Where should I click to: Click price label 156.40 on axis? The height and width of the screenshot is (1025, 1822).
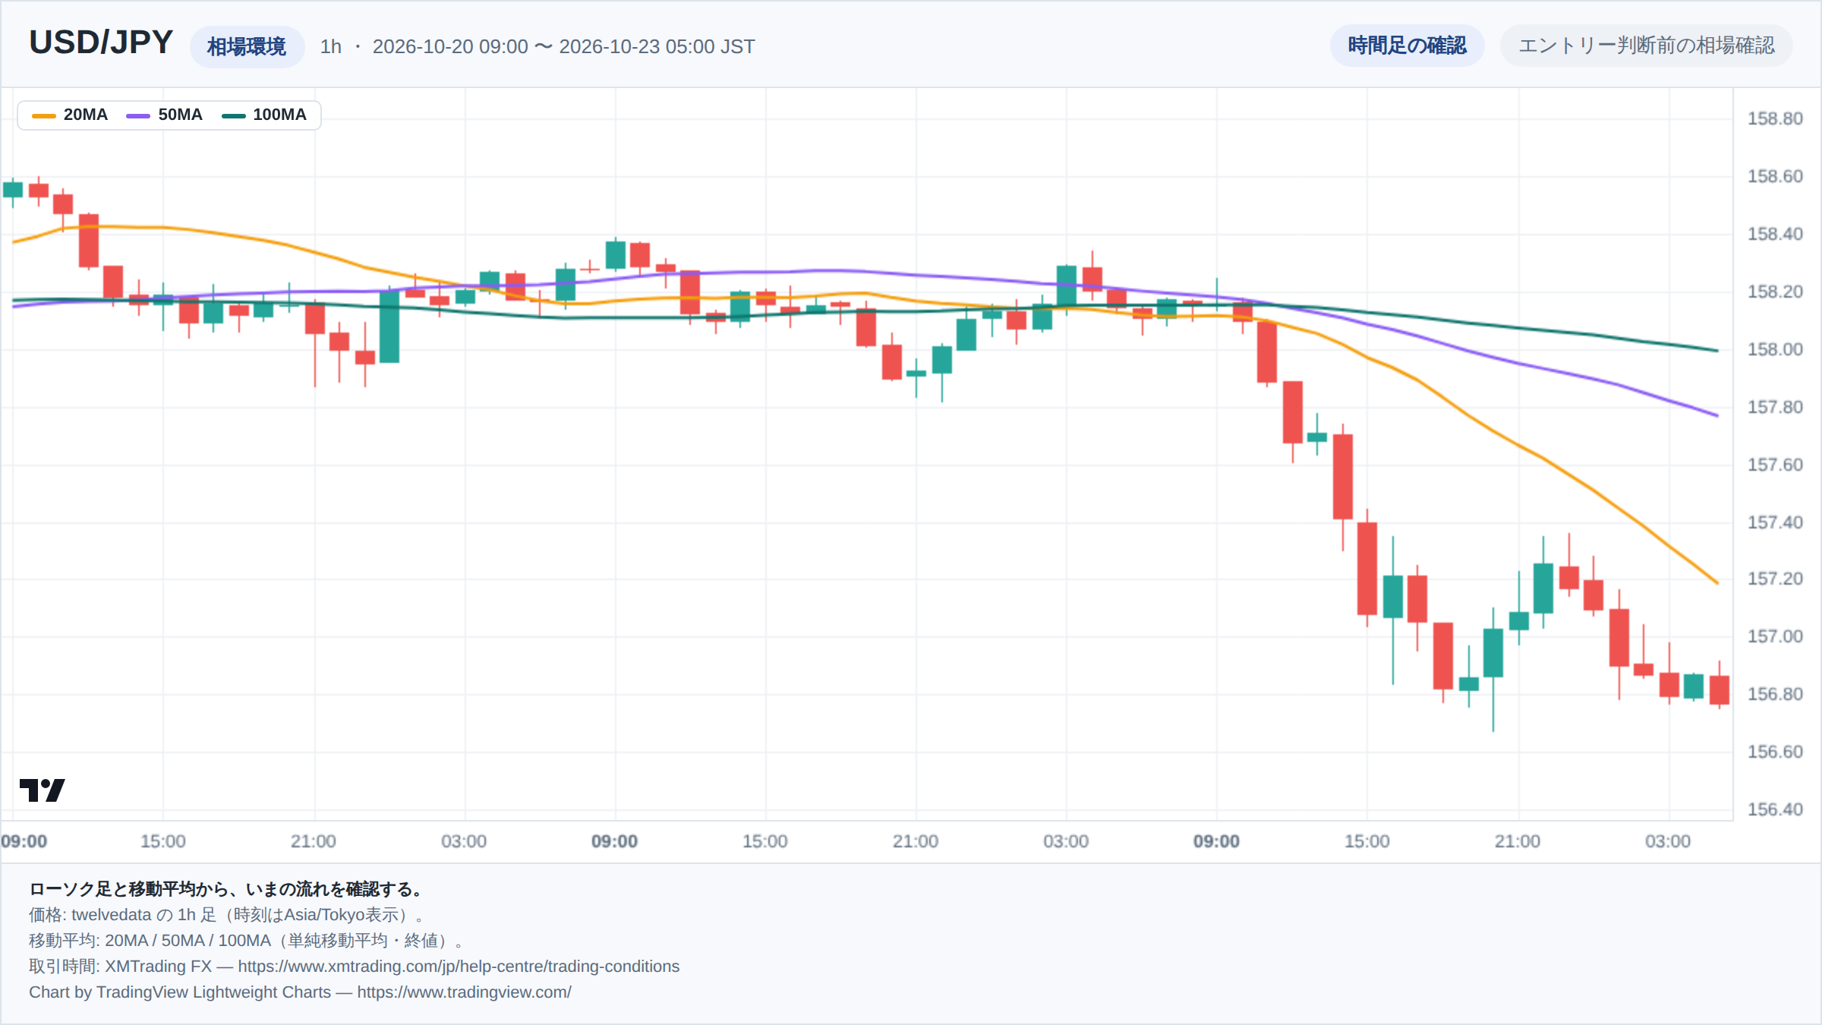click(x=1775, y=809)
